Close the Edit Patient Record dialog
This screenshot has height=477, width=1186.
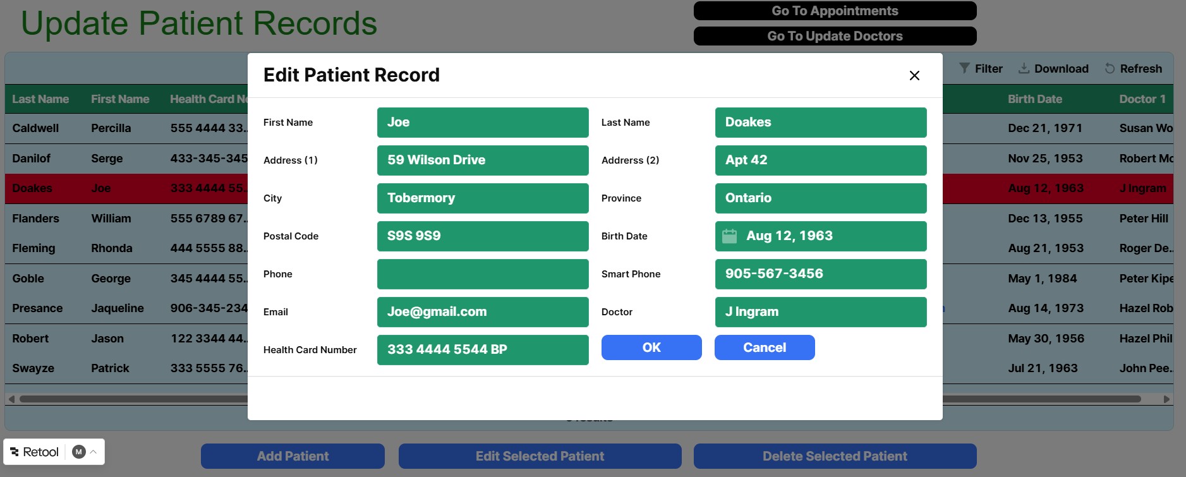tap(914, 76)
